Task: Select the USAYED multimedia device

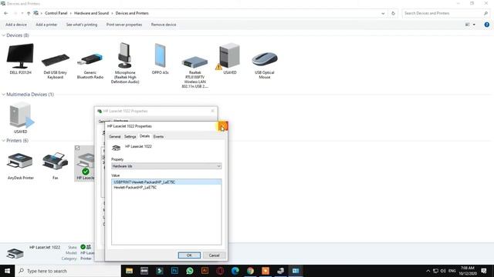Action: pyautogui.click(x=21, y=118)
